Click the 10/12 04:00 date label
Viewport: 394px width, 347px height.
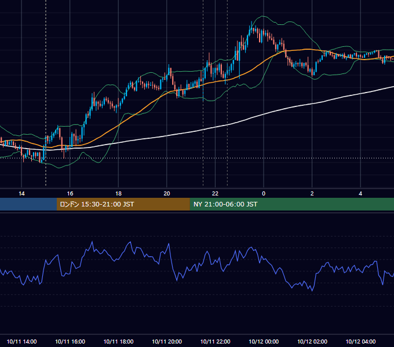360,341
